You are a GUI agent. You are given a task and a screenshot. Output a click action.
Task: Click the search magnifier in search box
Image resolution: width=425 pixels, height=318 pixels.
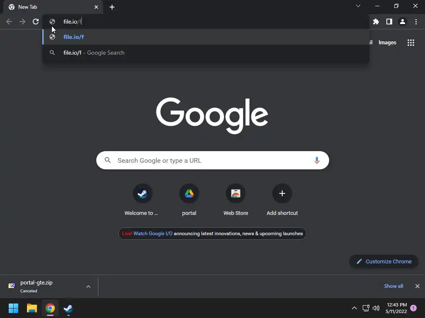tap(107, 160)
